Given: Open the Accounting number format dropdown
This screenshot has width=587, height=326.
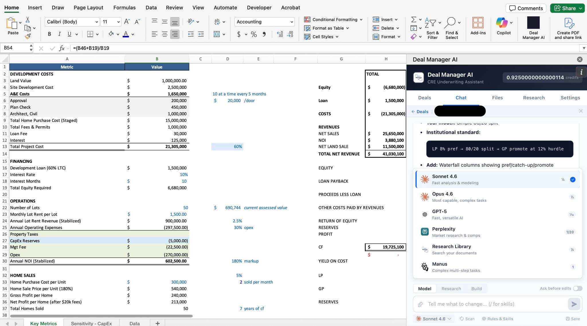Looking at the screenshot, I should pos(291,22).
